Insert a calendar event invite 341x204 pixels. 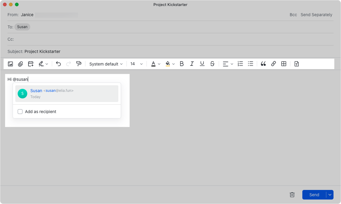point(31,64)
